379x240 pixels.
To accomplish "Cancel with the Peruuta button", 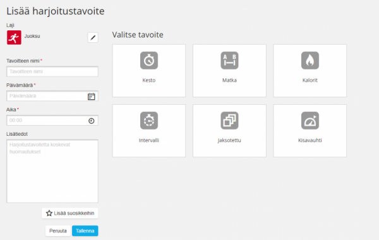I will tap(58, 231).
